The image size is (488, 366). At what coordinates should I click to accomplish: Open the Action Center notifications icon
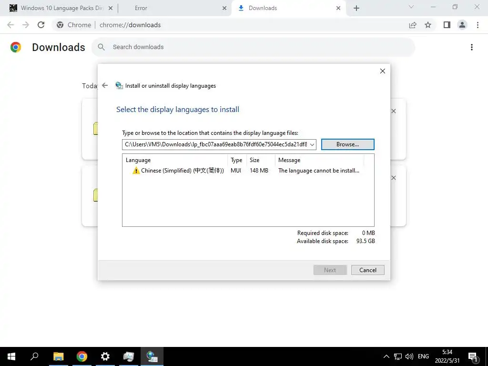click(473, 357)
